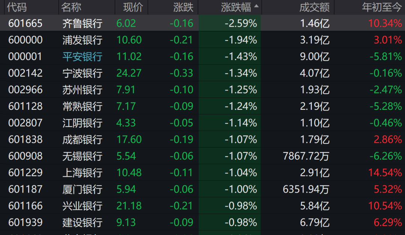Click the 年初至今 column header
The height and width of the screenshot is (235, 405).
point(382,7)
